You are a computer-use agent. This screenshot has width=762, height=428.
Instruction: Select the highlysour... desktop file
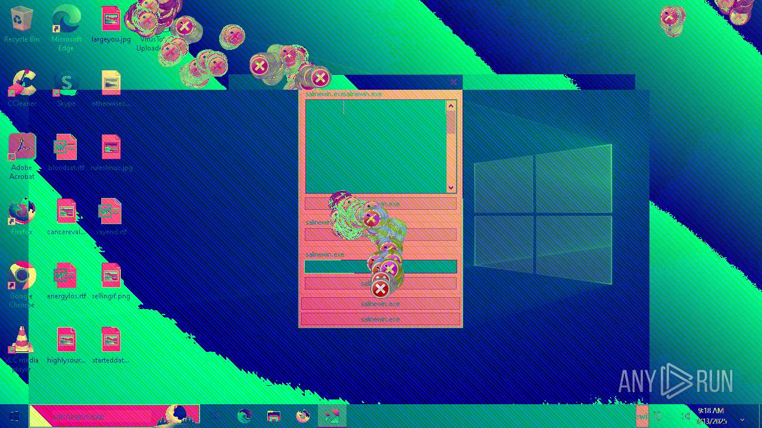[x=66, y=346]
